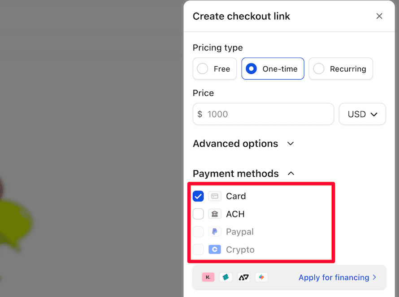Select the Free pricing type
The width and height of the screenshot is (399, 297).
click(215, 69)
